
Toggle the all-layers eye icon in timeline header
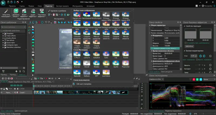(x=2, y=89)
